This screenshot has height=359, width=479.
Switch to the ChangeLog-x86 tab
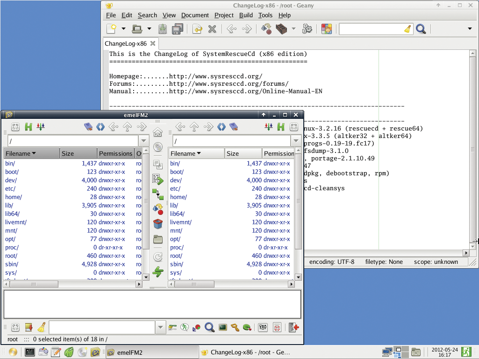pyautogui.click(x=126, y=43)
